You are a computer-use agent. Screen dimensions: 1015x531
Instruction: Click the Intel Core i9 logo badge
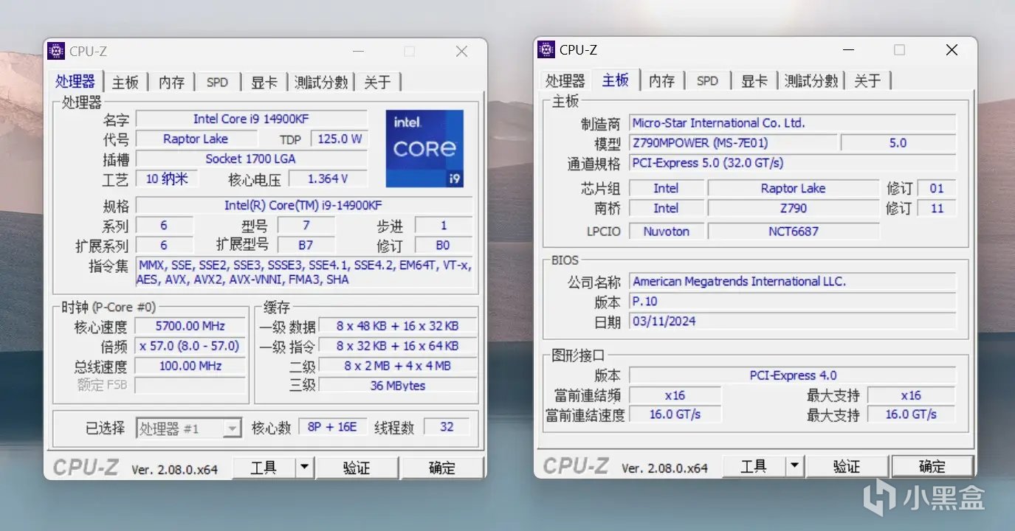coord(424,148)
